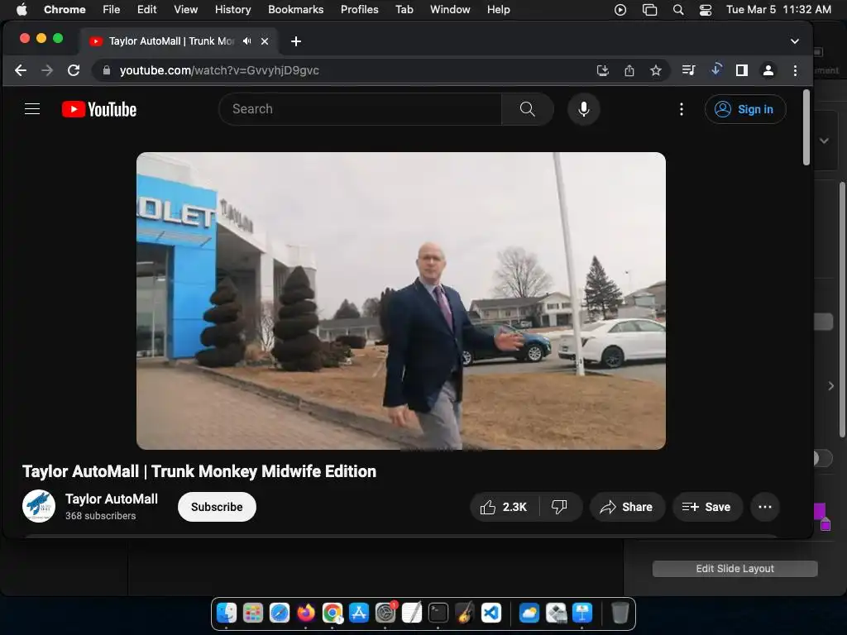Open Chrome profile avatar

(768, 70)
